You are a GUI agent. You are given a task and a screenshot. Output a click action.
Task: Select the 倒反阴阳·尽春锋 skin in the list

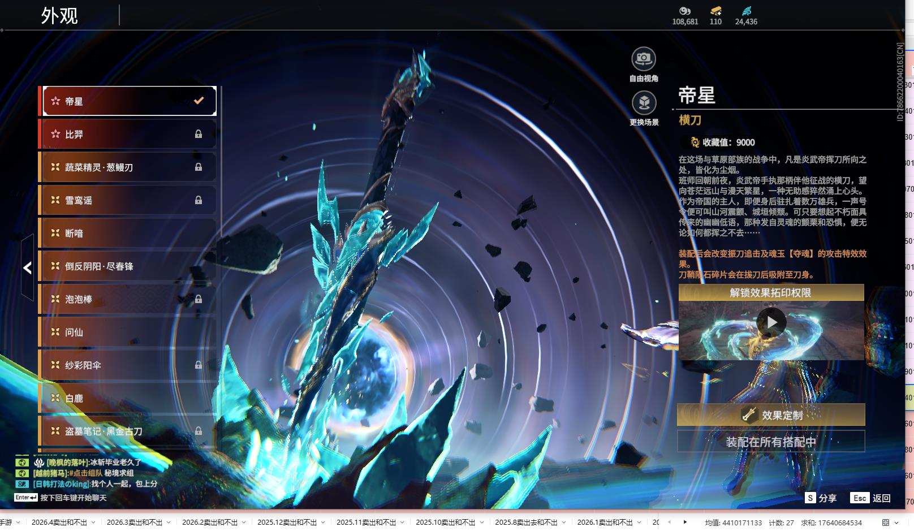tap(128, 266)
